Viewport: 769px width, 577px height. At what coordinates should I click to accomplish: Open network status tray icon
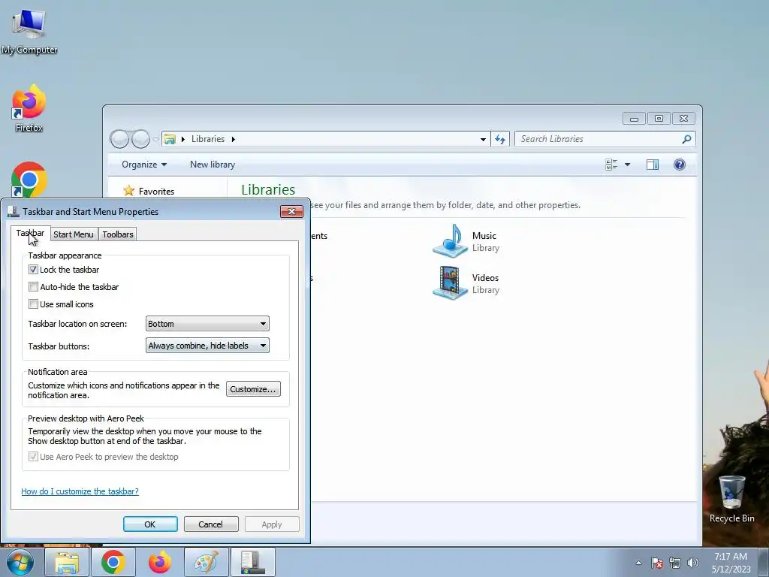tap(675, 563)
